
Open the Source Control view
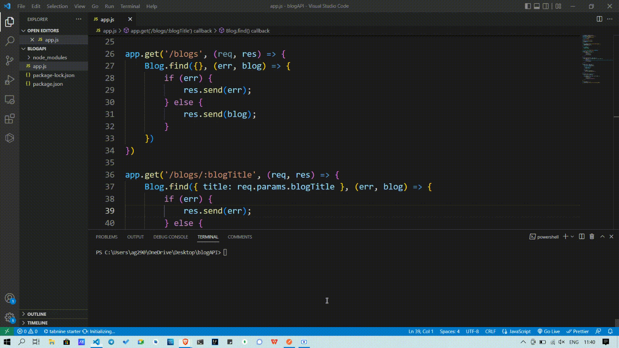pos(10,60)
